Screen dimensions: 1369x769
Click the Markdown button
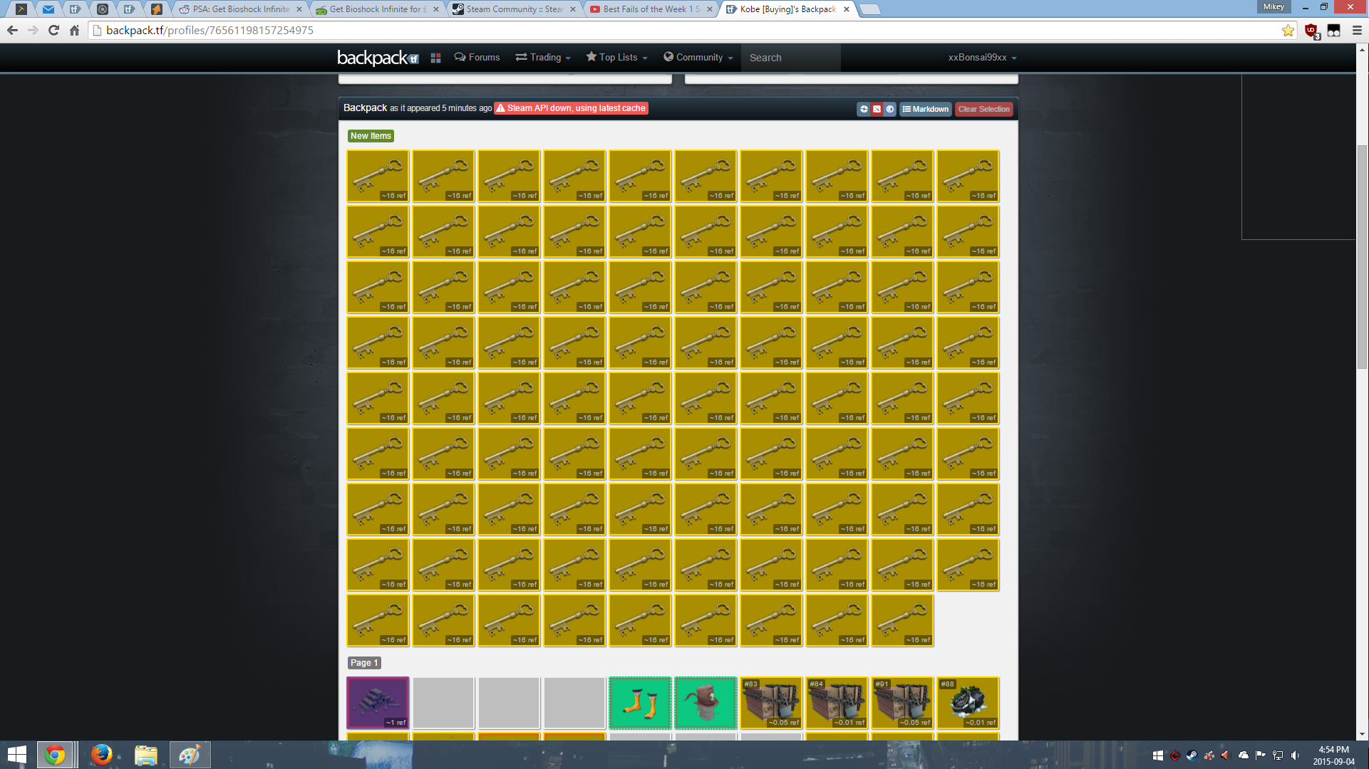(925, 109)
